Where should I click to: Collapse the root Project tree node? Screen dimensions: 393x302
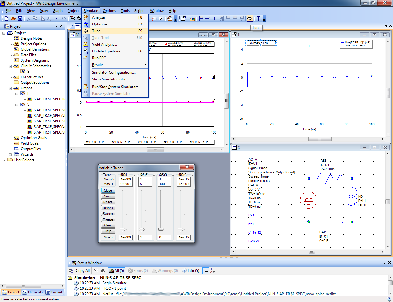4,33
